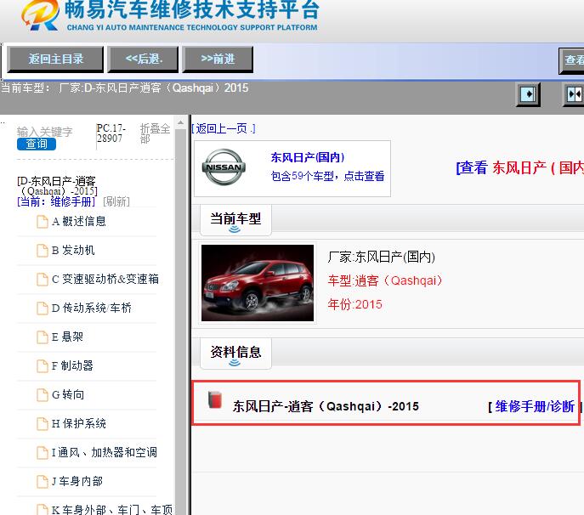Click the Nissan logo image
The image size is (584, 515).
pyautogui.click(x=224, y=167)
